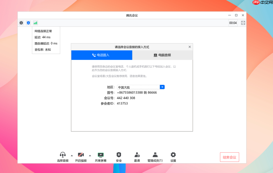This screenshot has width=273, height=173.
Task: Click the meeting info icon
Action: (21, 23)
